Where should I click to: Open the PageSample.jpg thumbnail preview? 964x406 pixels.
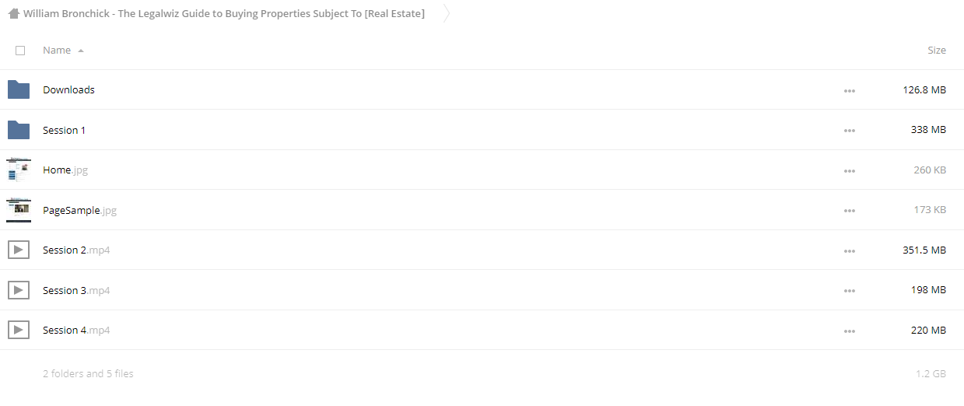click(19, 210)
